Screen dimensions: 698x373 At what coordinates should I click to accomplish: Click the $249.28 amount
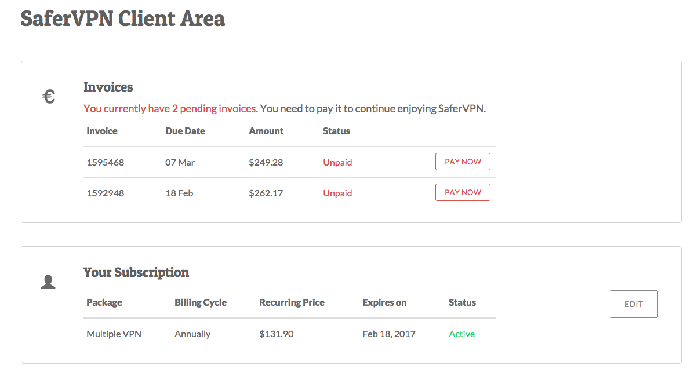[x=266, y=162]
